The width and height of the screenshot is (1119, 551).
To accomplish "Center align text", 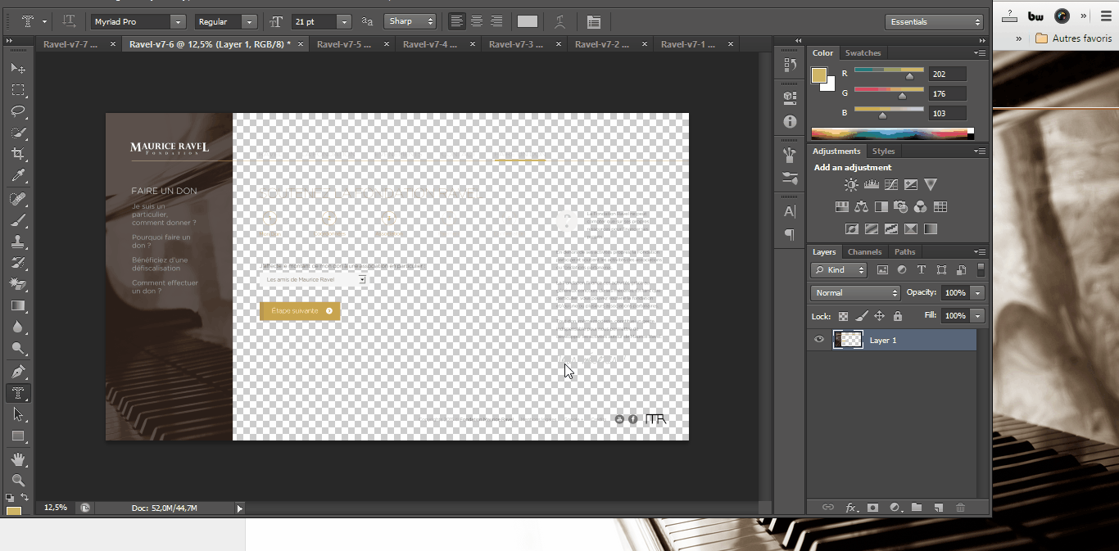I will (476, 21).
